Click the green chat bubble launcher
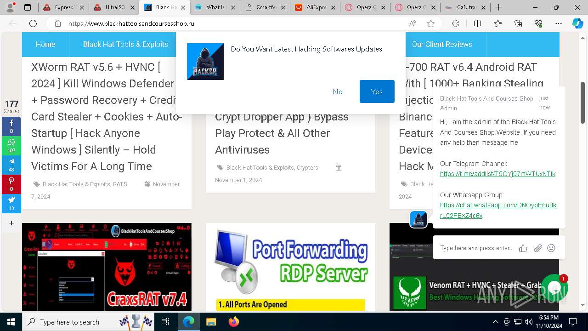This screenshot has height=331, width=588. click(x=554, y=288)
